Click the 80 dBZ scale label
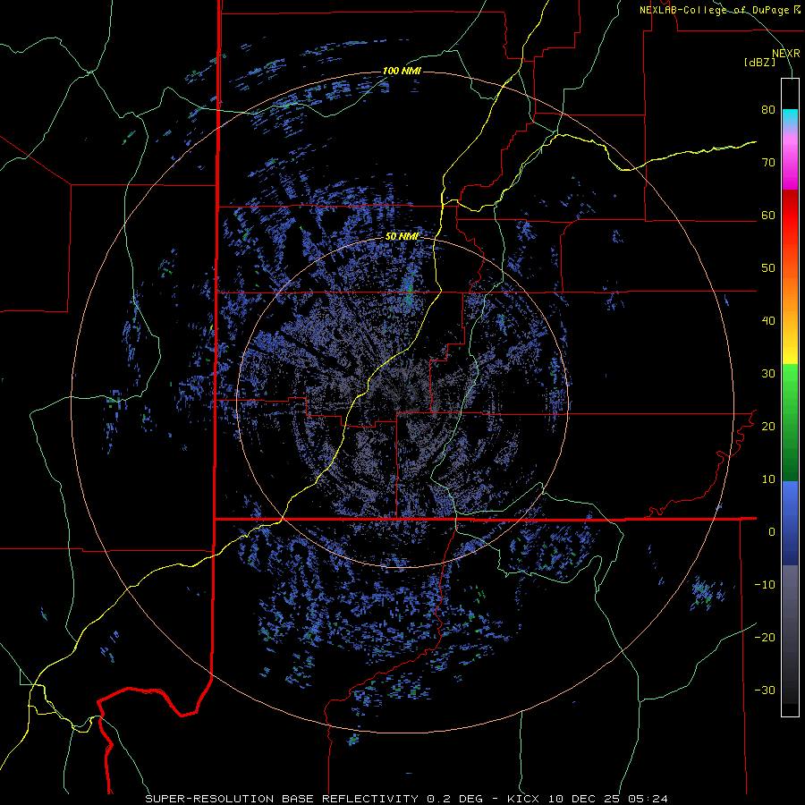Screen dimensions: 805x805 click(x=768, y=110)
